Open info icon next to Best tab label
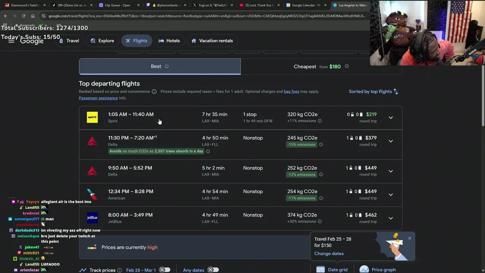485x273 pixels. point(166,66)
